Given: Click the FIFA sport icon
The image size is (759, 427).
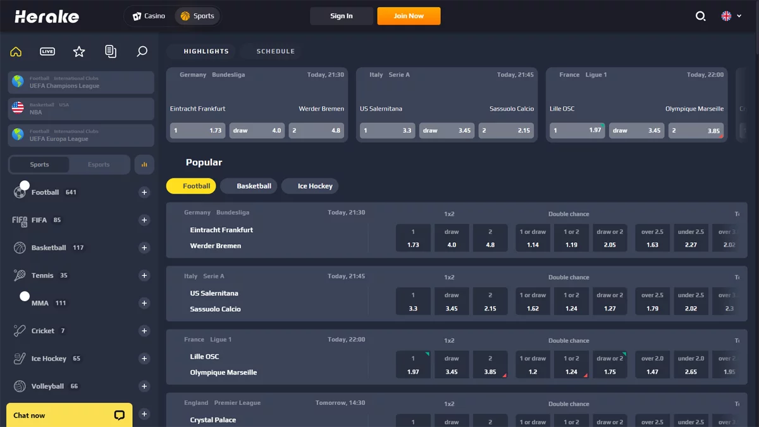Looking at the screenshot, I should point(20,220).
